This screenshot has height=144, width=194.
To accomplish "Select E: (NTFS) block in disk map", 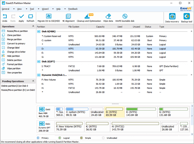I will pyautogui.click(x=141, y=112).
